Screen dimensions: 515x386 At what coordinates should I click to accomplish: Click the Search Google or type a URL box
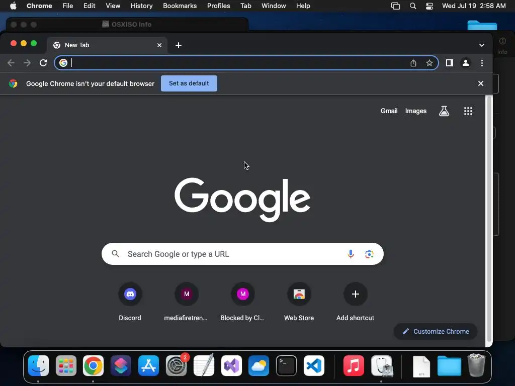(x=242, y=254)
